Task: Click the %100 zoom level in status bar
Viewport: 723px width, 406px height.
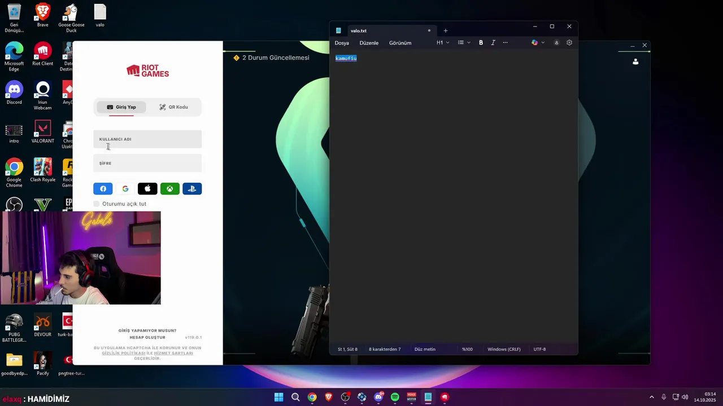Action: 467,349
